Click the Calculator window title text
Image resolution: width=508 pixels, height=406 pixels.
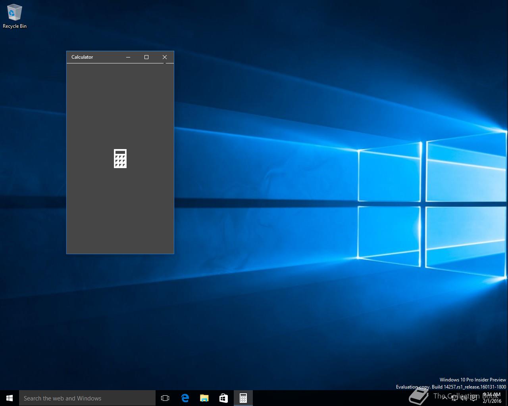[x=82, y=57]
